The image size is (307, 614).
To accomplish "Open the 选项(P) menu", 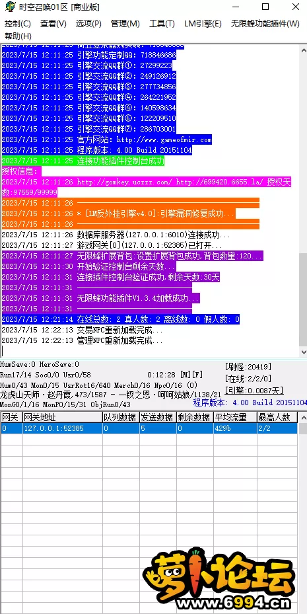I will coord(88,24).
